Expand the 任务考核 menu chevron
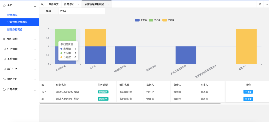269x122 pixels. click(35, 90)
